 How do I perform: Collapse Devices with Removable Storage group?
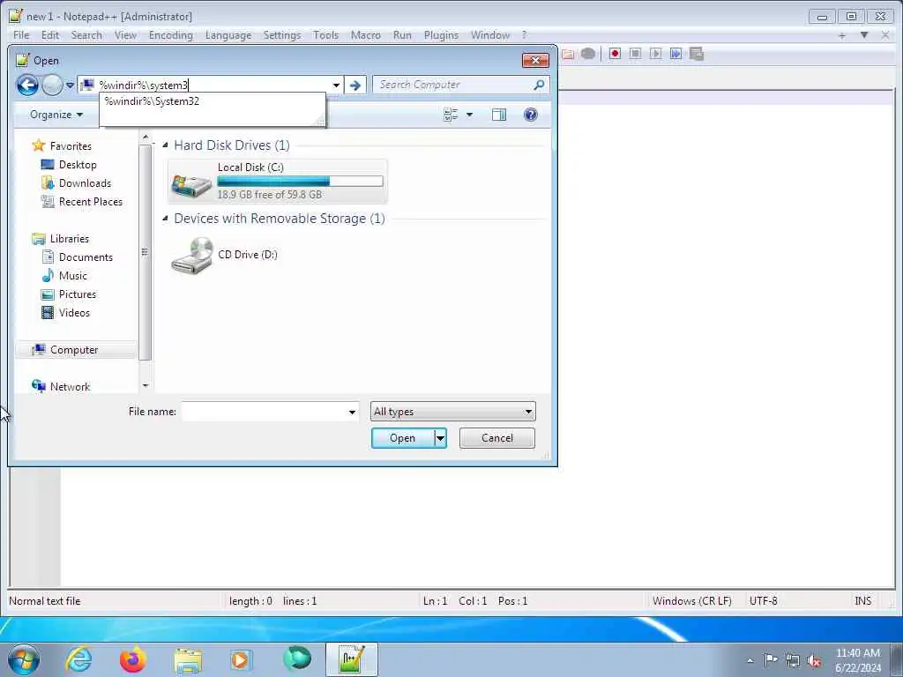(x=165, y=219)
